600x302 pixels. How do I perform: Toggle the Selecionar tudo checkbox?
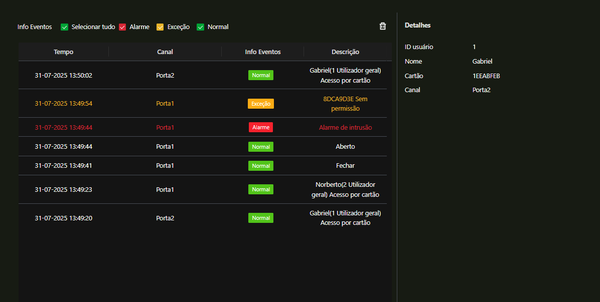(x=64, y=27)
